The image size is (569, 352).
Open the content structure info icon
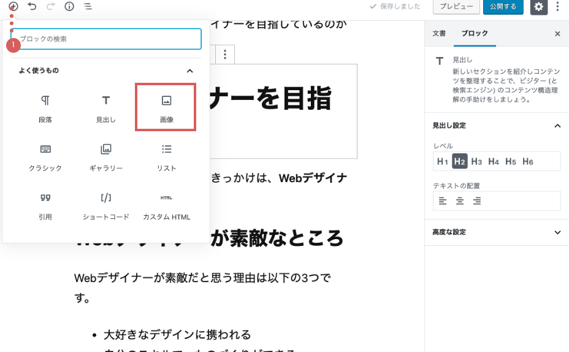[69, 7]
